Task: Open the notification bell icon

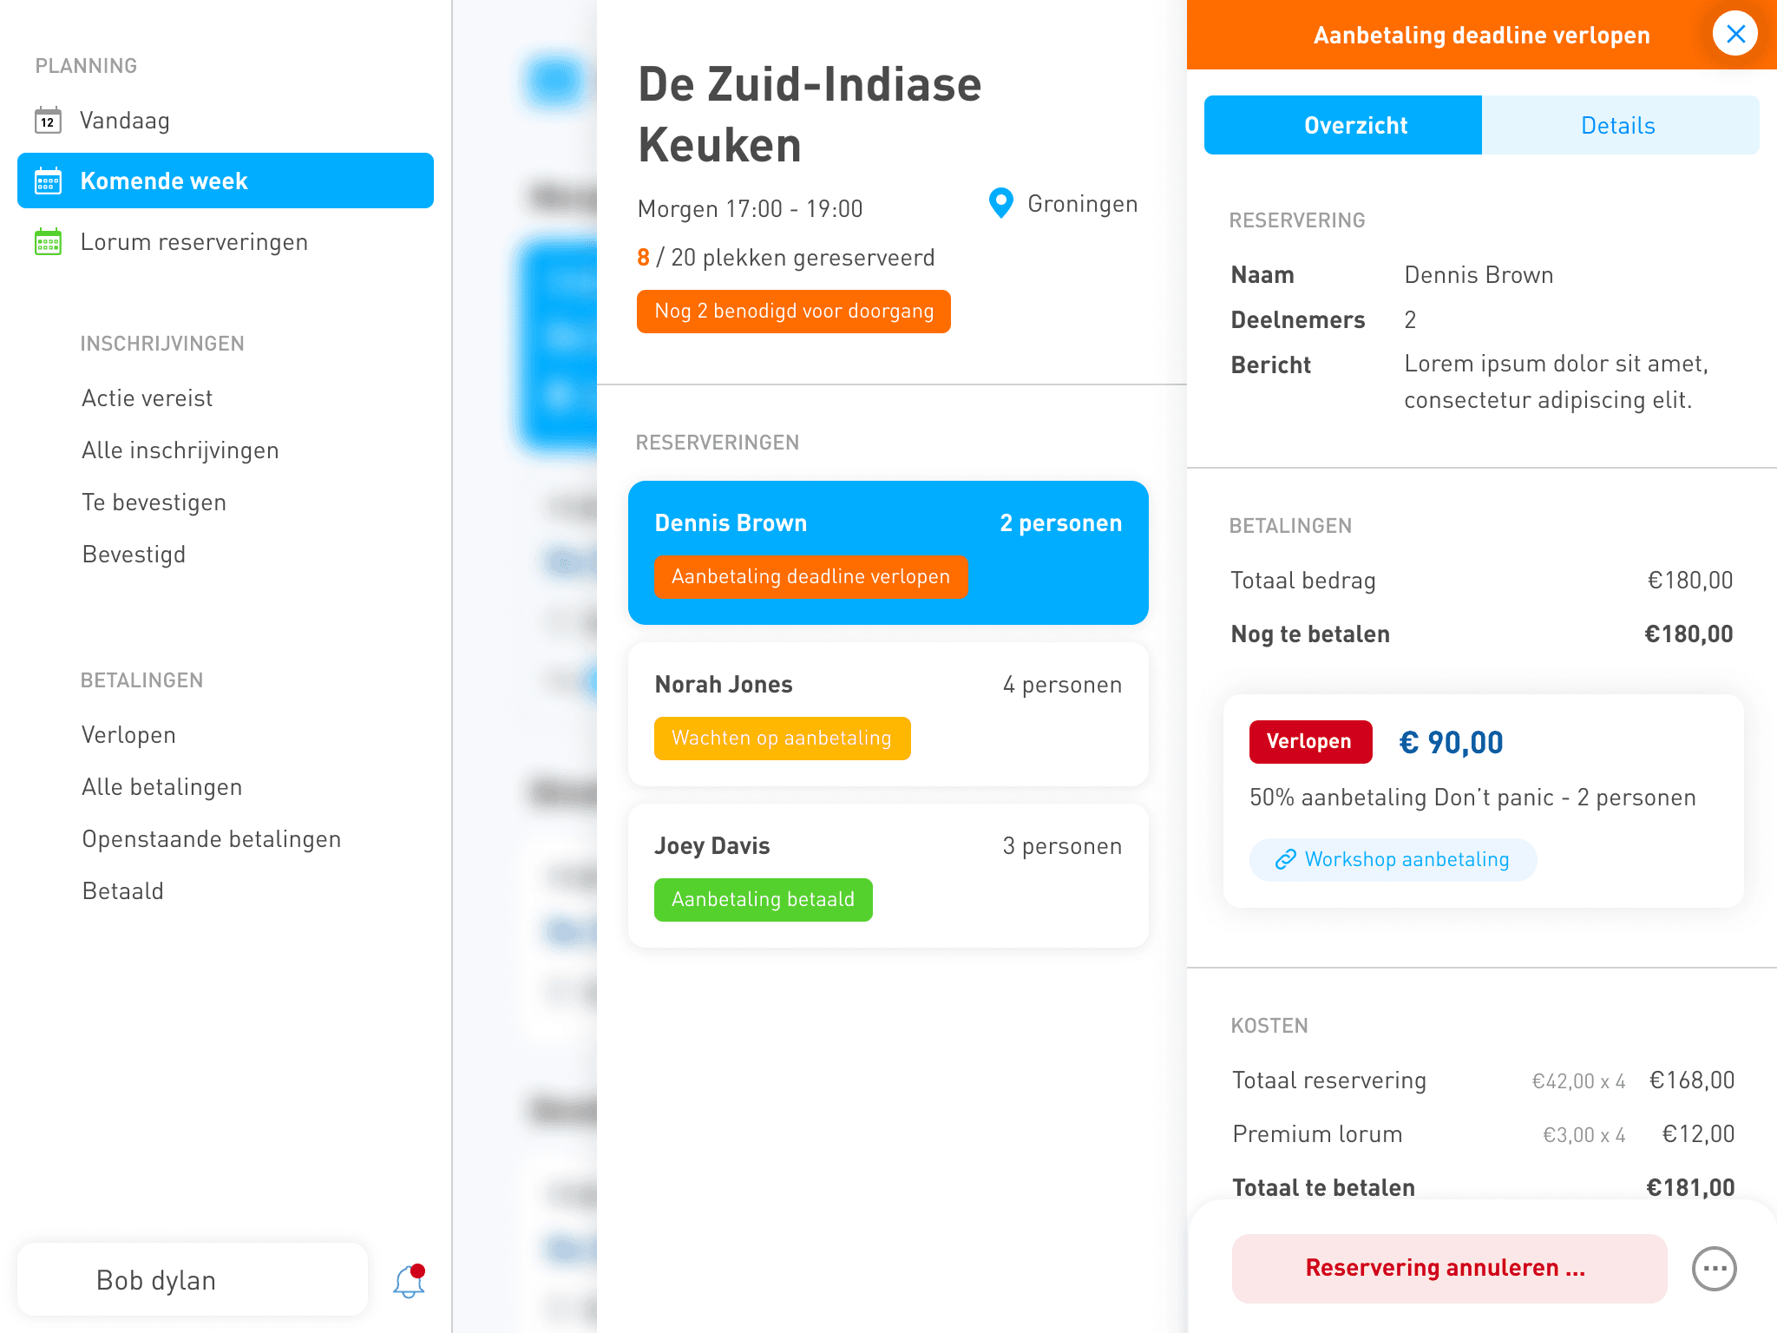Action: tap(409, 1281)
